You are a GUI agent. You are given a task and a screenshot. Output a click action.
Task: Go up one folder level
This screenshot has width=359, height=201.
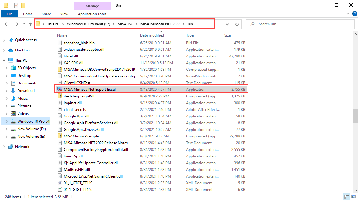(x=30, y=24)
